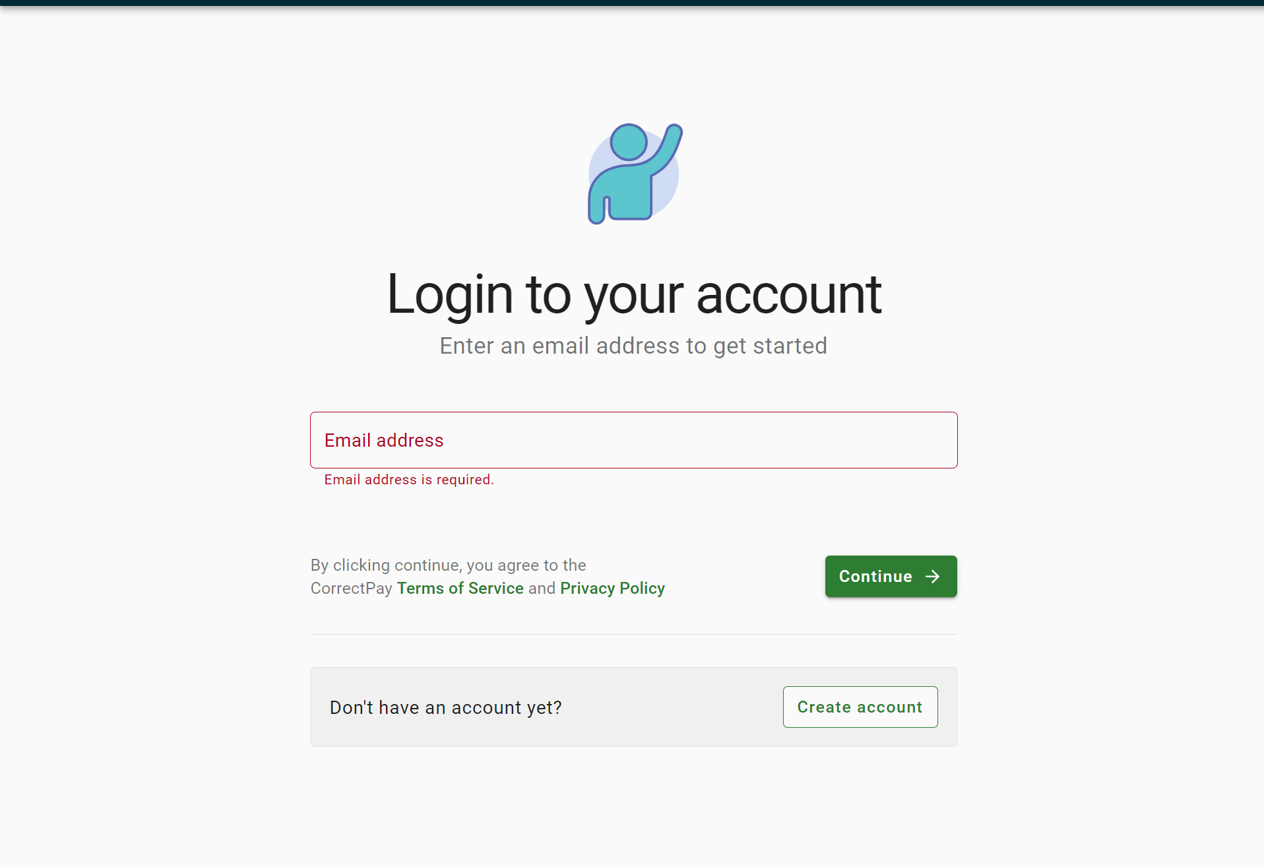This screenshot has width=1264, height=865.
Task: Click the word 'CorrectPay' in agreement text
Action: pos(352,588)
